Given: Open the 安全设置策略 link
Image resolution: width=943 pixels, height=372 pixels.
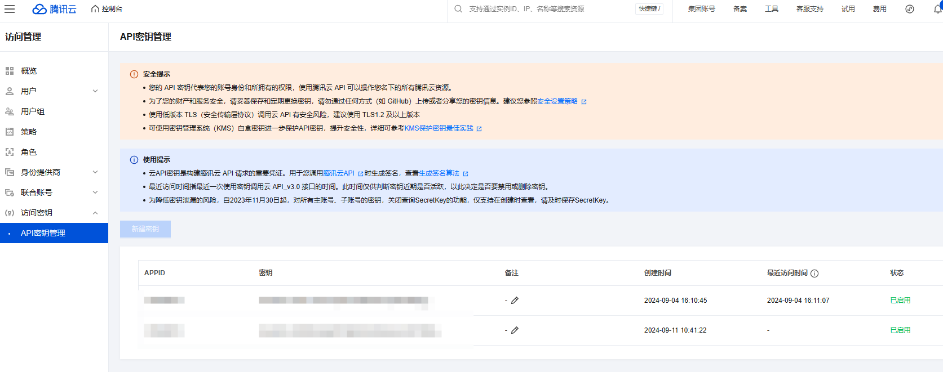Looking at the screenshot, I should [x=557, y=101].
